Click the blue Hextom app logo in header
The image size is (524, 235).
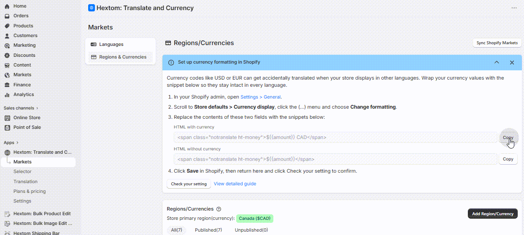pos(92,8)
